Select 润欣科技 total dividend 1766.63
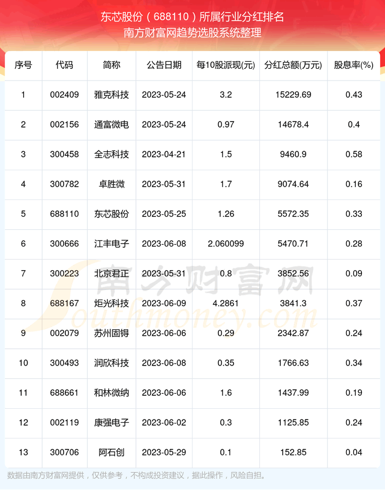Viewport: 385px width, 500px height. 293,363
